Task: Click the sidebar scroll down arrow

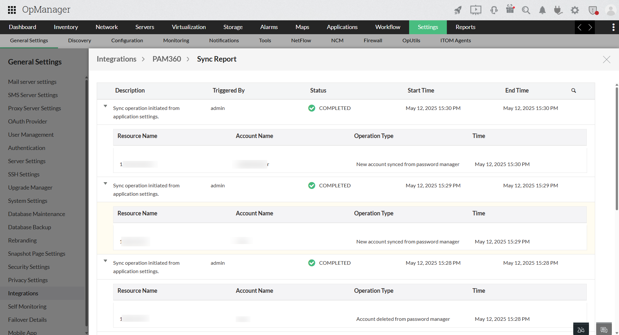Action: (86, 333)
